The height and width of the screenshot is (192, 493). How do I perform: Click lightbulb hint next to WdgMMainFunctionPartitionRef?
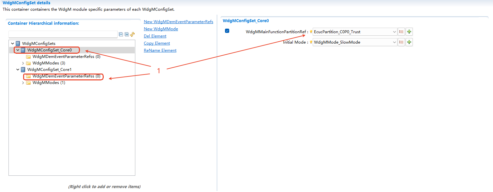(x=311, y=32)
